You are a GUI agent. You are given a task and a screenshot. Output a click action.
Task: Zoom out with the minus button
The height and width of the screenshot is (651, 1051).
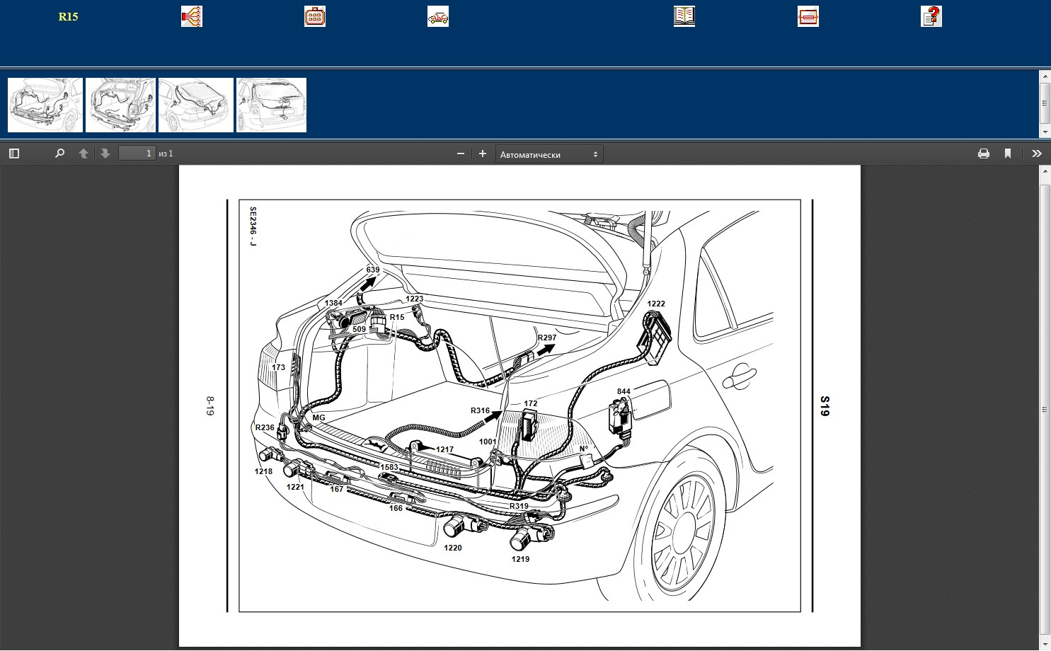(461, 154)
